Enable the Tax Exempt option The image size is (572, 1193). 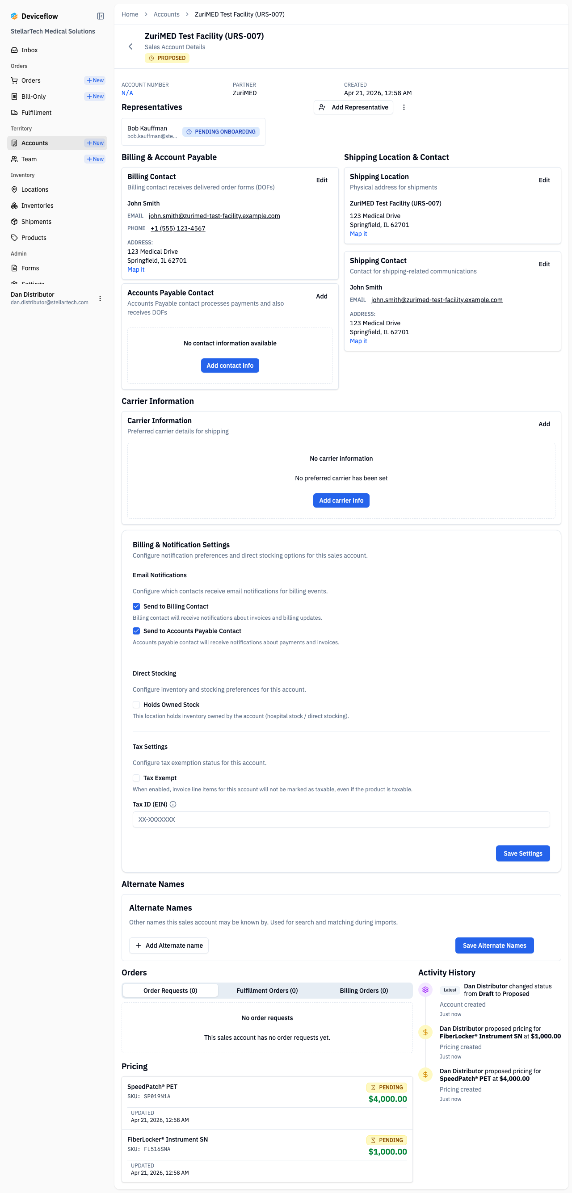[136, 777]
